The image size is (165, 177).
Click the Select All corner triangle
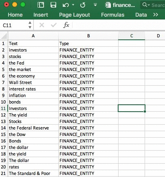tap(4, 36)
